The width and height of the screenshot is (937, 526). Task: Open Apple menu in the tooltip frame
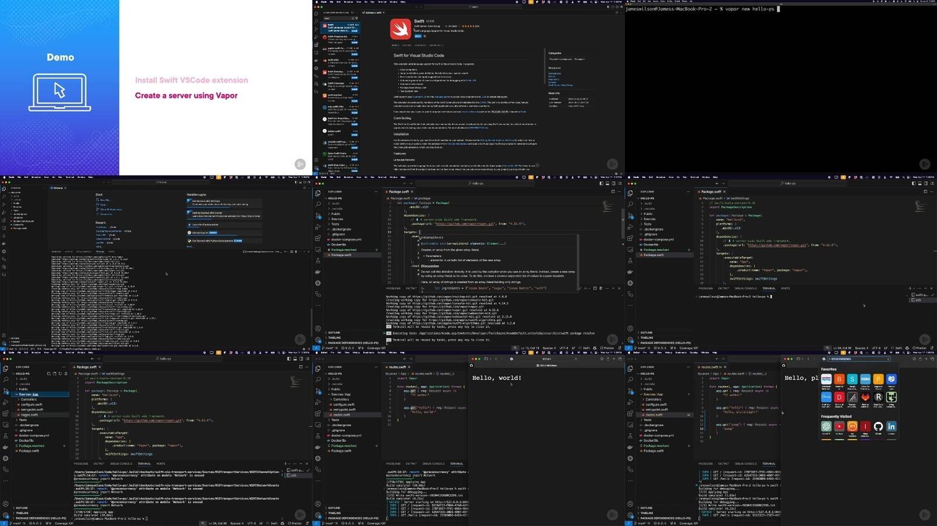316,177
